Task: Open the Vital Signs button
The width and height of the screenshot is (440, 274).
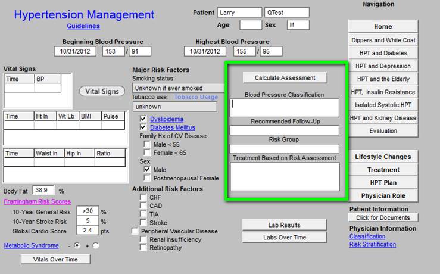Action: [102, 91]
